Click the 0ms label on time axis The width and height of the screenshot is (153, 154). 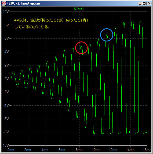pos(11,150)
